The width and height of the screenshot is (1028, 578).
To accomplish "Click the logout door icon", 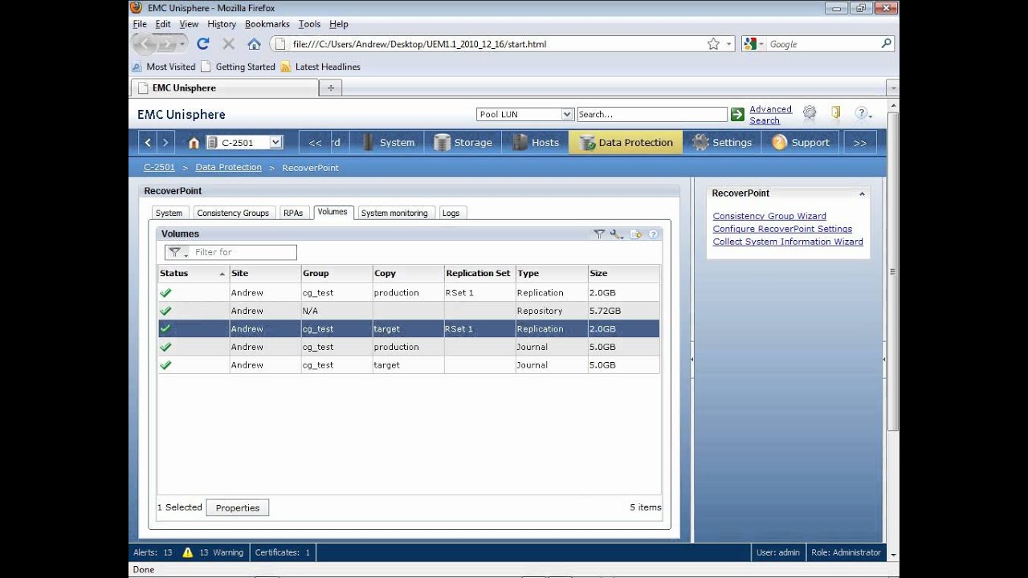I will (x=836, y=113).
